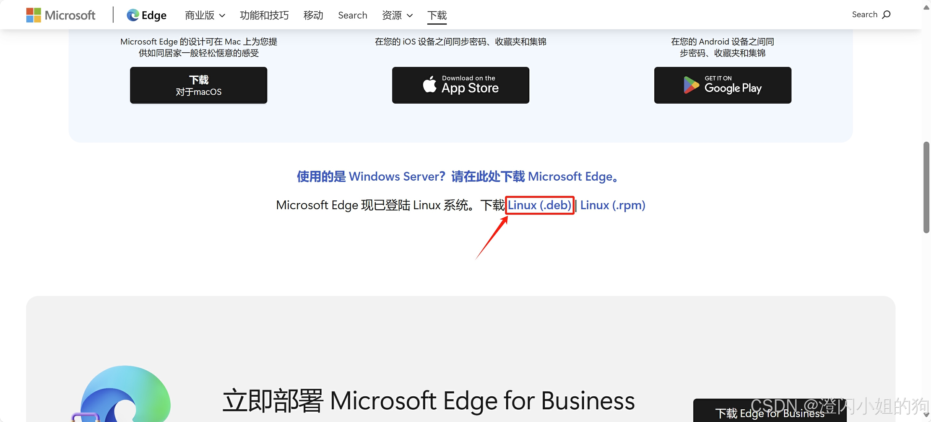This screenshot has width=931, height=422.
Task: Expand the 商业版 dropdown menu
Action: point(205,15)
